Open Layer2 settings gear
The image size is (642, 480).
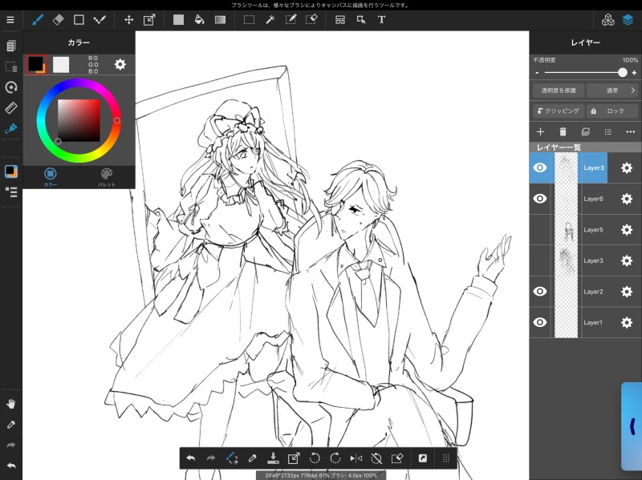627,291
